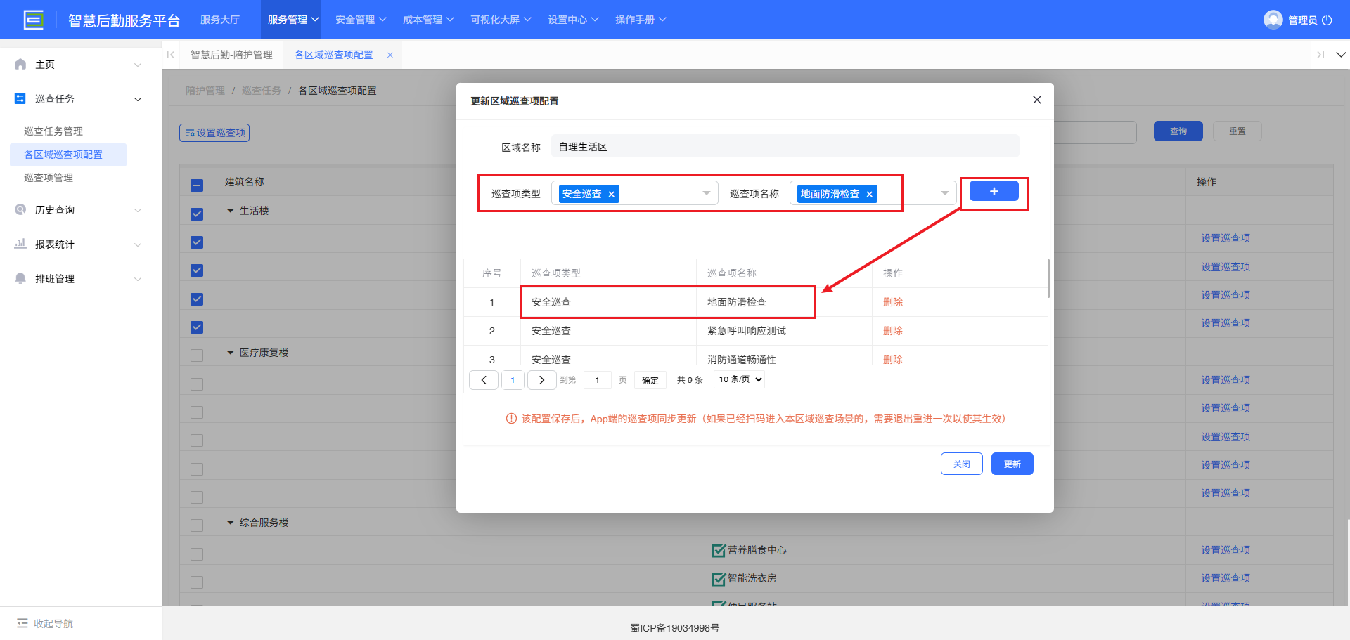Screen dimensions: 1350x640
Task: Open the admin user avatar
Action: coord(1273,20)
